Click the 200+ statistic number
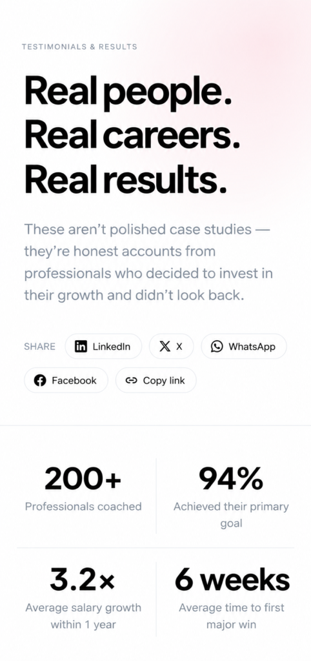The width and height of the screenshot is (311, 661). pyautogui.click(x=83, y=480)
